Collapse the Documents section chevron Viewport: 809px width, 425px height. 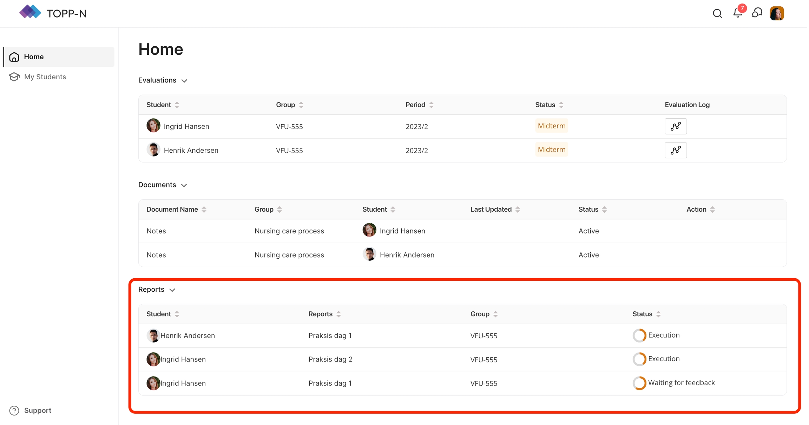click(184, 185)
